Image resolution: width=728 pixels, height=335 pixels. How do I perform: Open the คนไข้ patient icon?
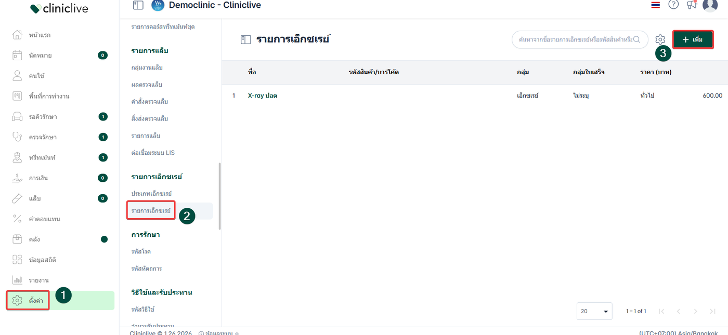(x=17, y=76)
